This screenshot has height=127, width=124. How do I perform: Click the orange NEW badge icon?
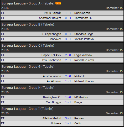pyautogui.click(x=58, y=3)
